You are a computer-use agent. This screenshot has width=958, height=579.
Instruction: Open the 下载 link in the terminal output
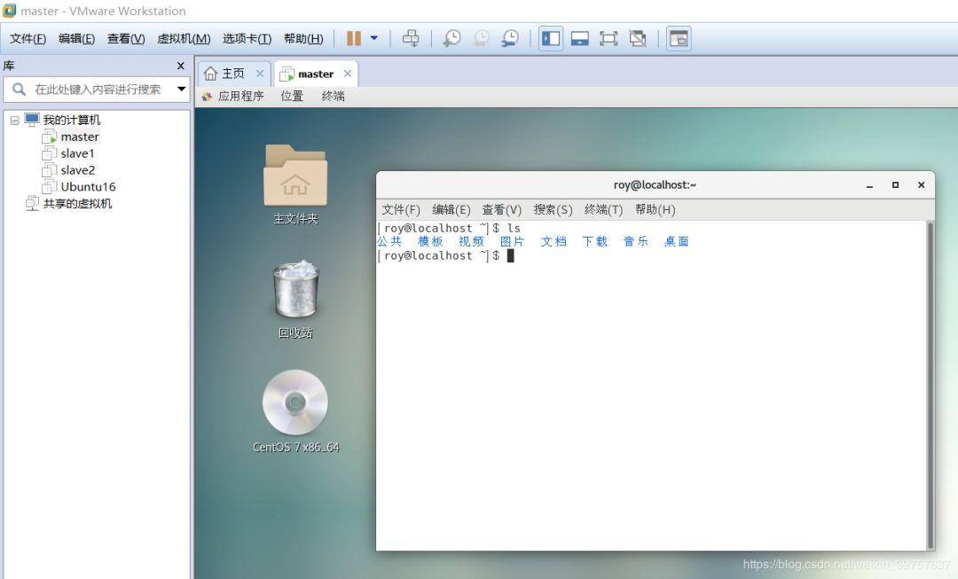594,241
